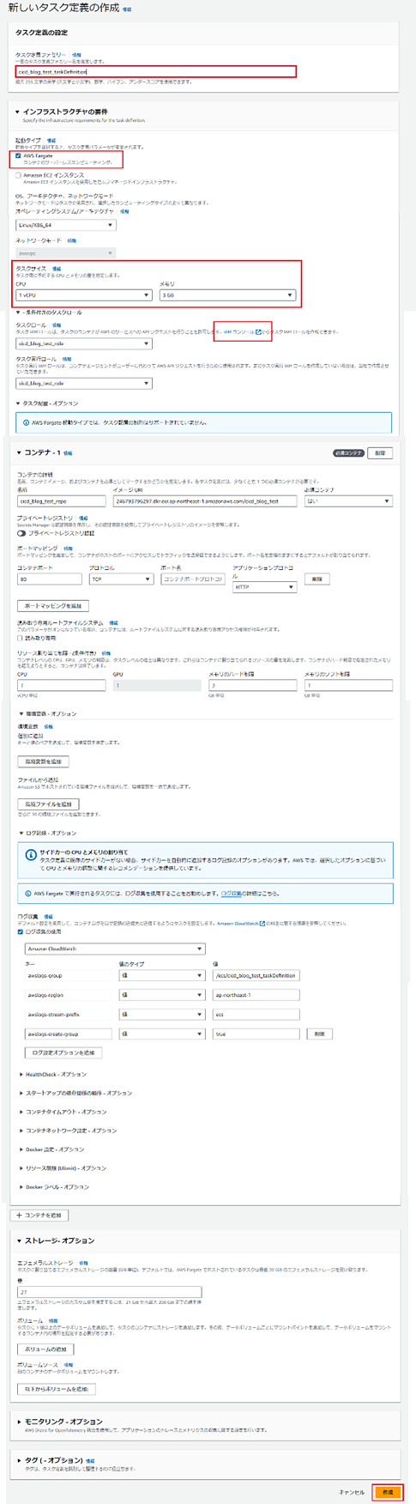Click the task definition family name field
This screenshot has width=416, height=1504.
[156, 72]
